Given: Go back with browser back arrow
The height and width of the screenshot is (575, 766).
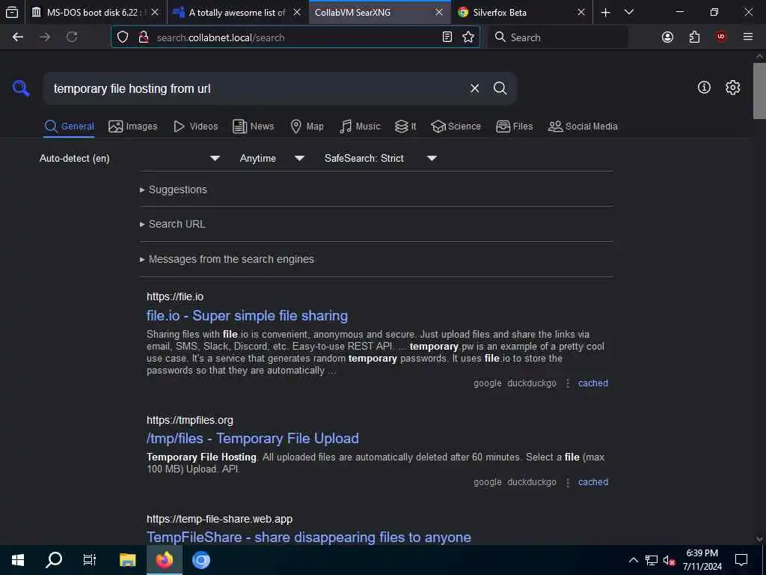Looking at the screenshot, I should [18, 37].
